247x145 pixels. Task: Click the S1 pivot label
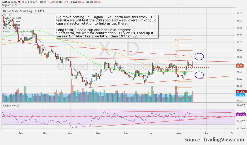pos(176,82)
